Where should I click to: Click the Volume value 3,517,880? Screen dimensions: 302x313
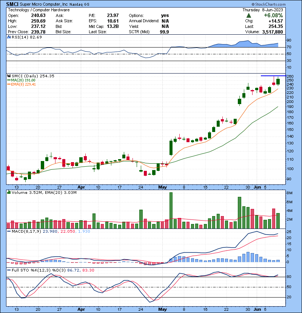click(273, 32)
